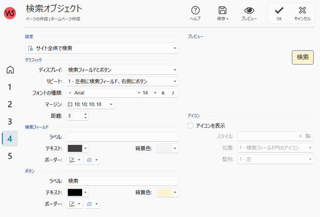Viewport: 320px width, 217px height.
Task: Click button text black color swatch
Action: pos(75,192)
